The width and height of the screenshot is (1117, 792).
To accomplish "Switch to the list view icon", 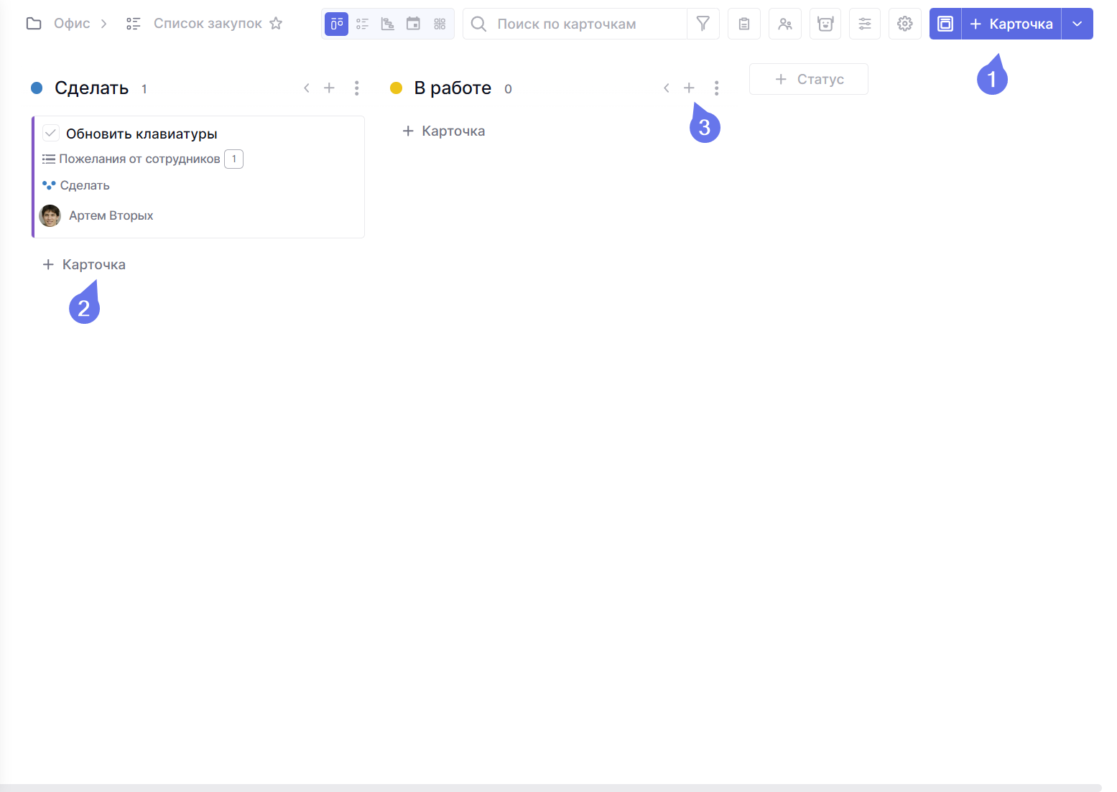I will (x=362, y=24).
